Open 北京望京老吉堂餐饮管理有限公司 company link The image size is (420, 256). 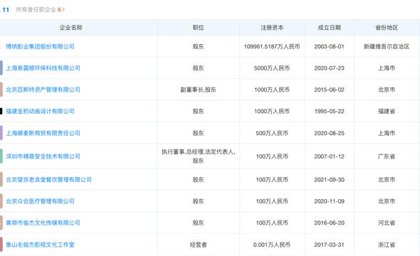48,179
